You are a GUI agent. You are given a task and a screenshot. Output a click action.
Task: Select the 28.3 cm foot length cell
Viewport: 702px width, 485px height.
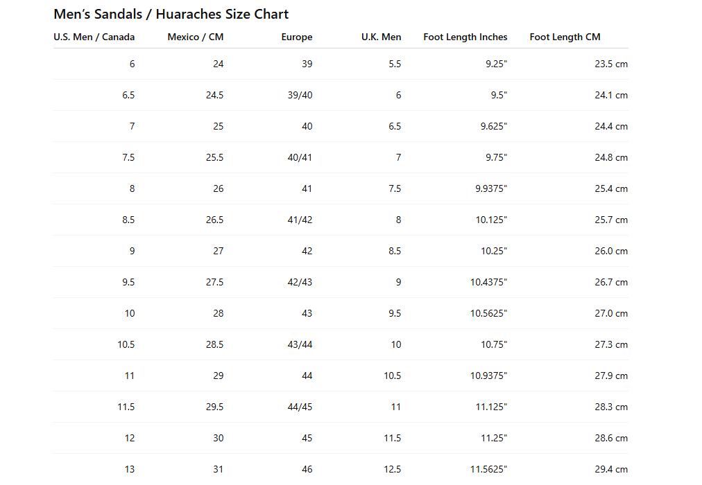coord(611,407)
